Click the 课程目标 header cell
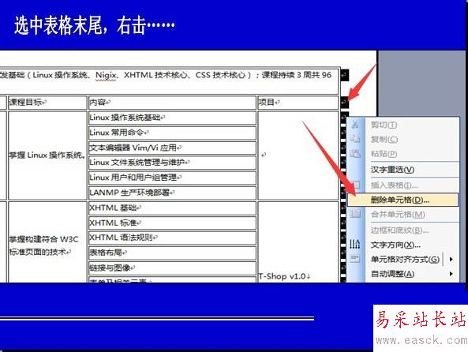The height and width of the screenshot is (352, 468). pyautogui.click(x=47, y=103)
